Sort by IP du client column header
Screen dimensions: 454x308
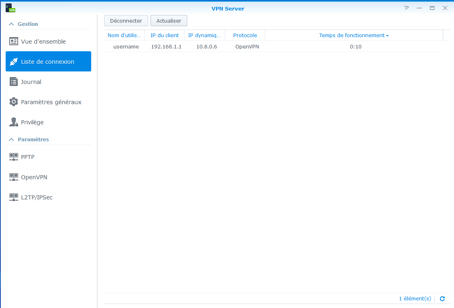coord(165,36)
